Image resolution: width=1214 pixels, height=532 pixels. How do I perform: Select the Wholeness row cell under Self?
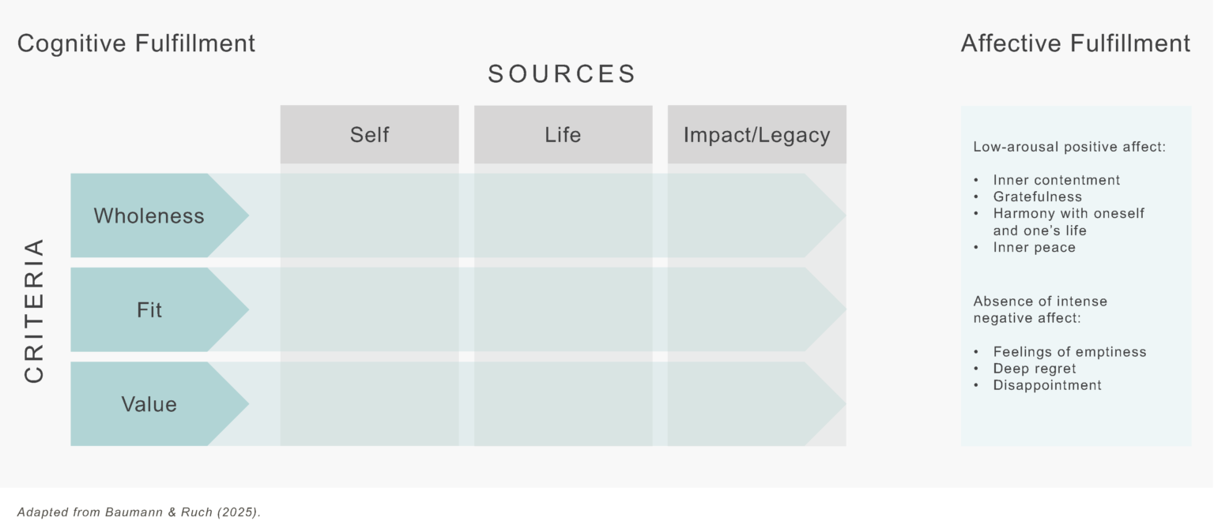369,215
